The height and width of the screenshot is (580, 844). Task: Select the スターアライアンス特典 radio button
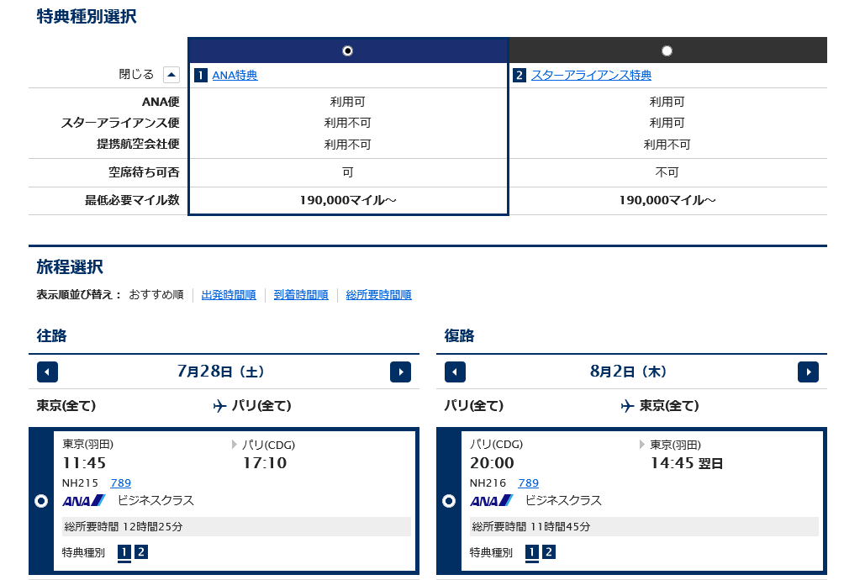coord(667,50)
